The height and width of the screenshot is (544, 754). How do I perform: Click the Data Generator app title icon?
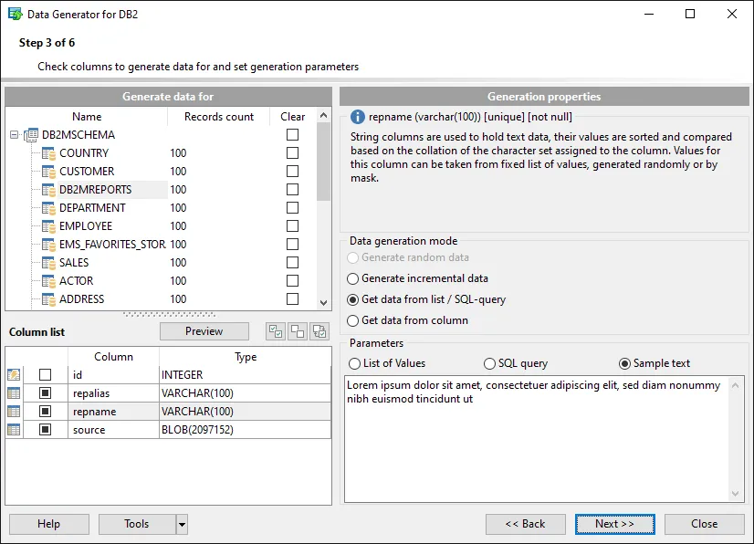click(x=16, y=14)
